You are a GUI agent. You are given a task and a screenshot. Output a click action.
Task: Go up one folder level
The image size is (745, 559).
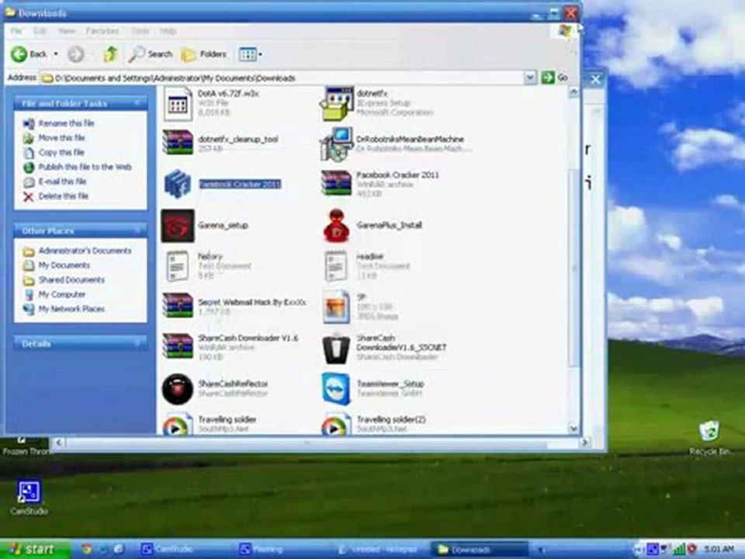point(110,54)
